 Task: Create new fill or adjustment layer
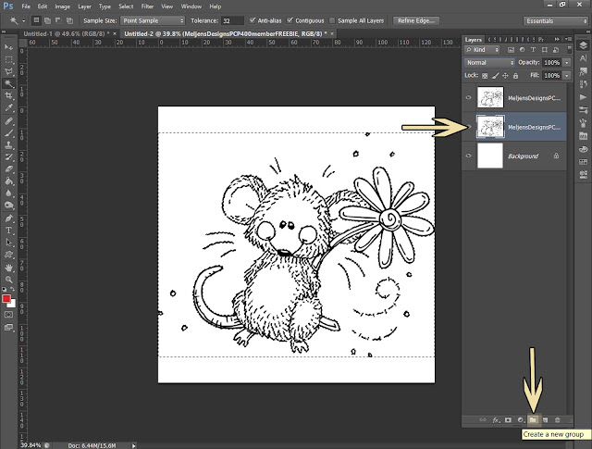coord(521,420)
